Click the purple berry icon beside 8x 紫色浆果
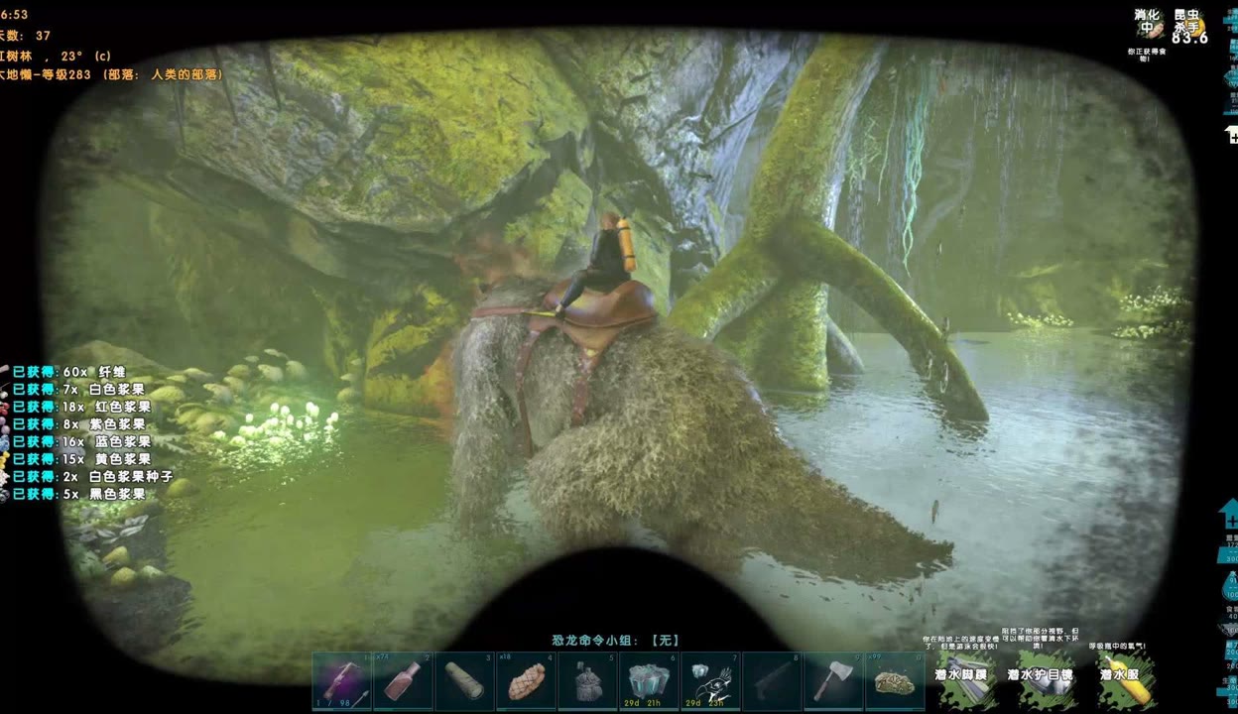 click(x=5, y=424)
